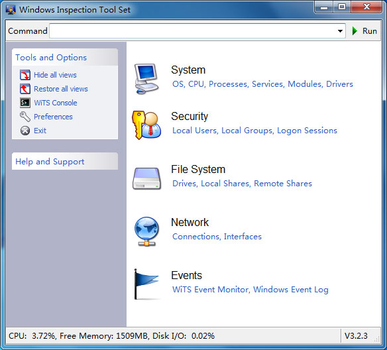Image resolution: width=387 pixels, height=350 pixels.
Task: Click the File System drive icon
Action: [146, 179]
